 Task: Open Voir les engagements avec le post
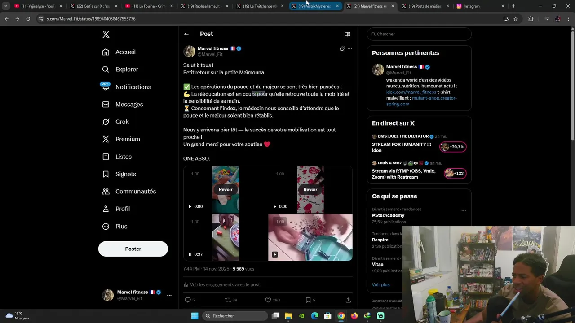(x=221, y=284)
